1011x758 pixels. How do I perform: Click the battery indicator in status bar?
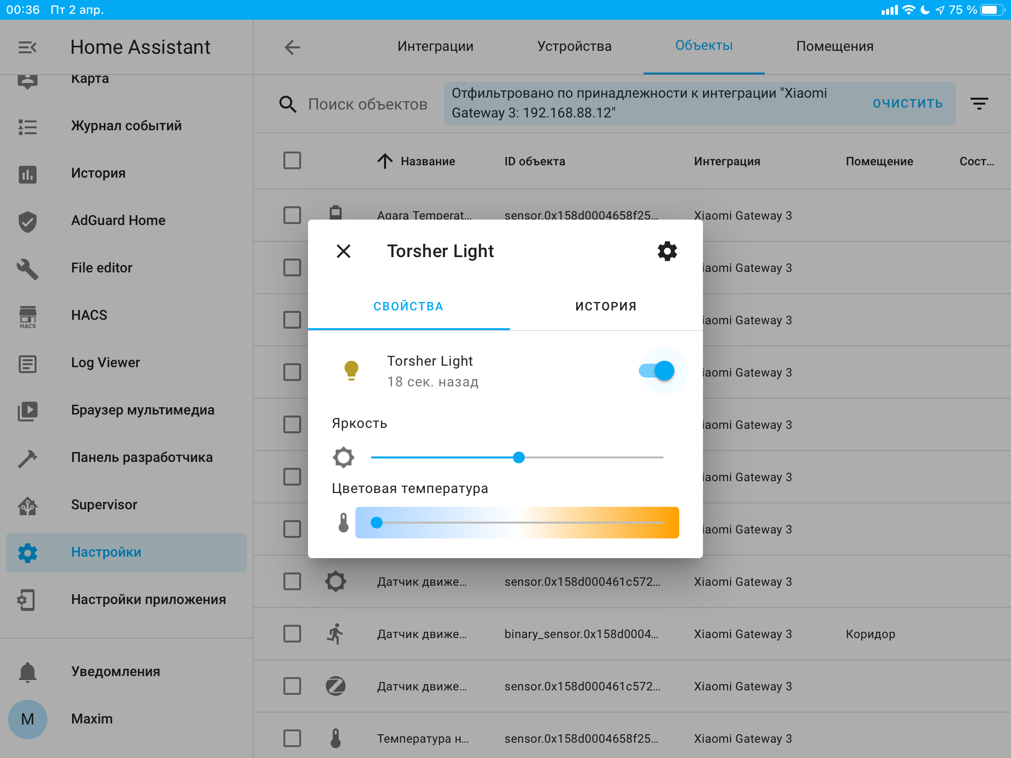[x=992, y=10]
